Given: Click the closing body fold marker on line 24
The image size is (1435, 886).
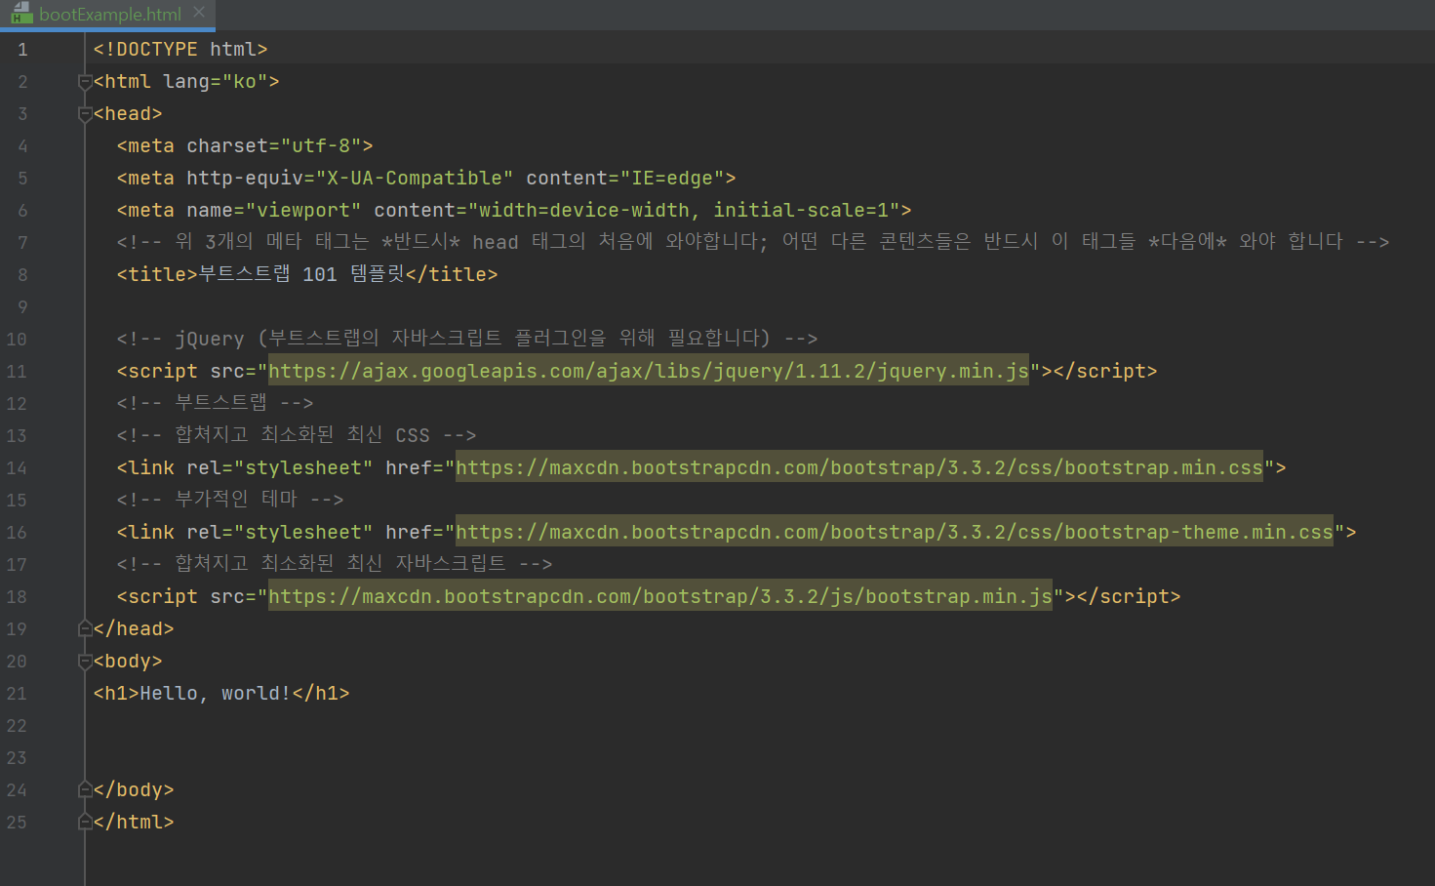Looking at the screenshot, I should click(x=85, y=790).
